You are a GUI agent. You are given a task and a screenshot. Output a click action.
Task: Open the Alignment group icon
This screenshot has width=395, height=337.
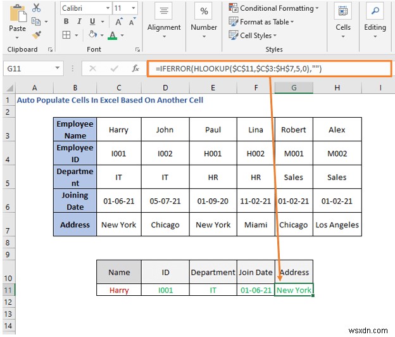tap(164, 11)
